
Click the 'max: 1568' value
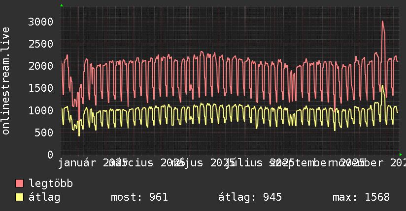(361, 197)
